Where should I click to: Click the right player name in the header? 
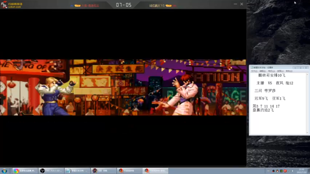(157, 6)
